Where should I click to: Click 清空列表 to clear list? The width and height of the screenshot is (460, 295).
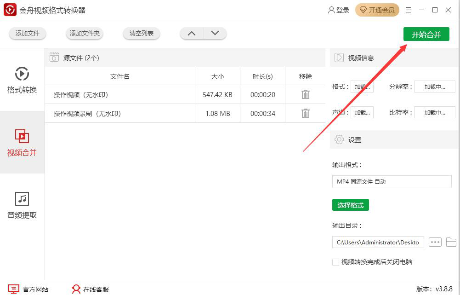142,33
